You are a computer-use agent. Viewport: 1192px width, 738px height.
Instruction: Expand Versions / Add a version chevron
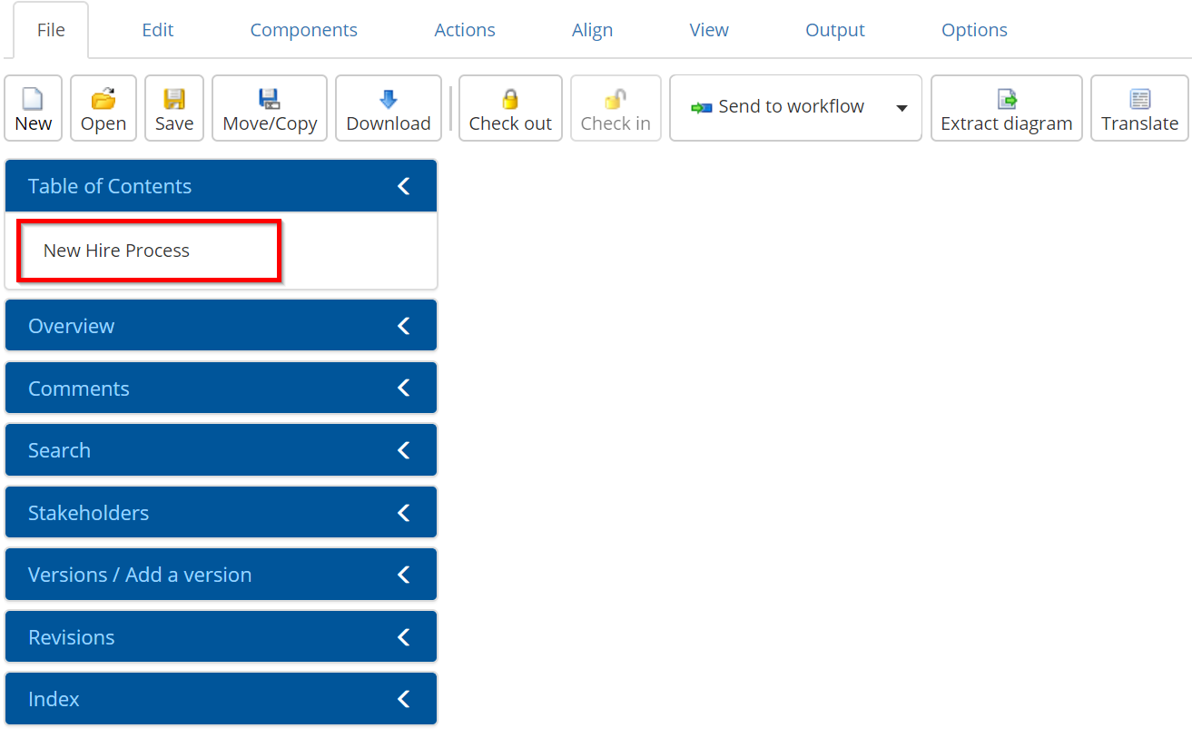(x=404, y=575)
